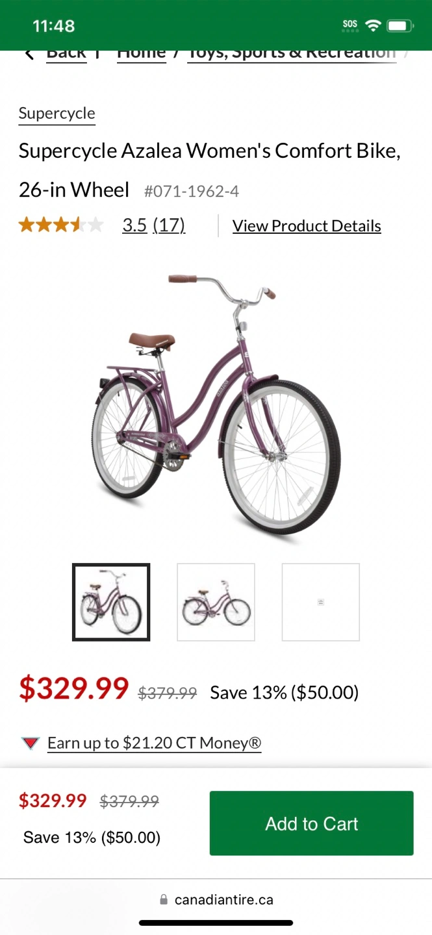Image resolution: width=432 pixels, height=935 pixels.
Task: Tap the SOS status indicator
Action: tap(350, 26)
